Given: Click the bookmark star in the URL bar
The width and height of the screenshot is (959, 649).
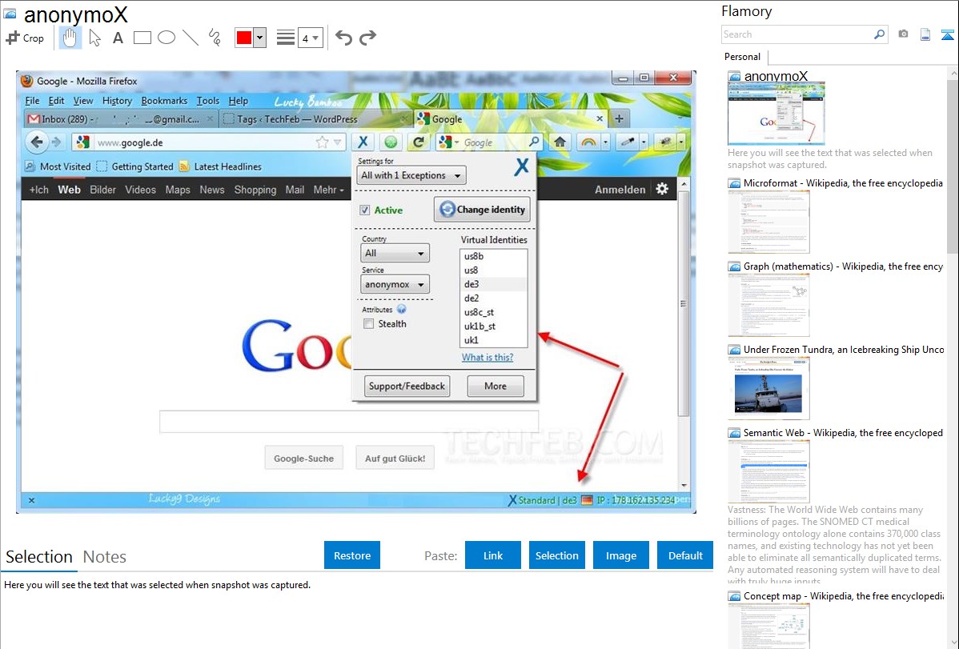Looking at the screenshot, I should [322, 142].
